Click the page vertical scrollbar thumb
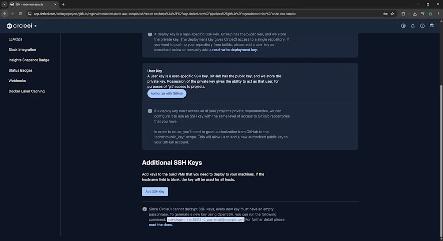 (x=441, y=161)
